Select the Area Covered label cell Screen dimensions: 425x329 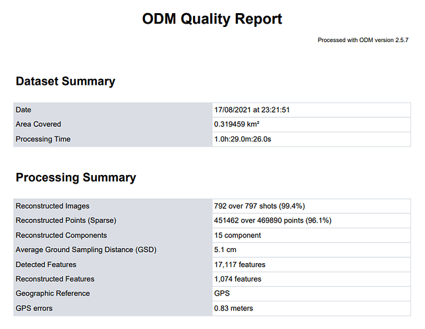pos(38,124)
